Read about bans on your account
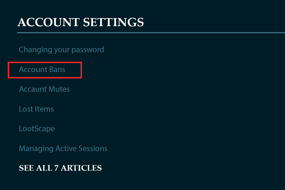Screen dimensions: 285x190 point(42,70)
